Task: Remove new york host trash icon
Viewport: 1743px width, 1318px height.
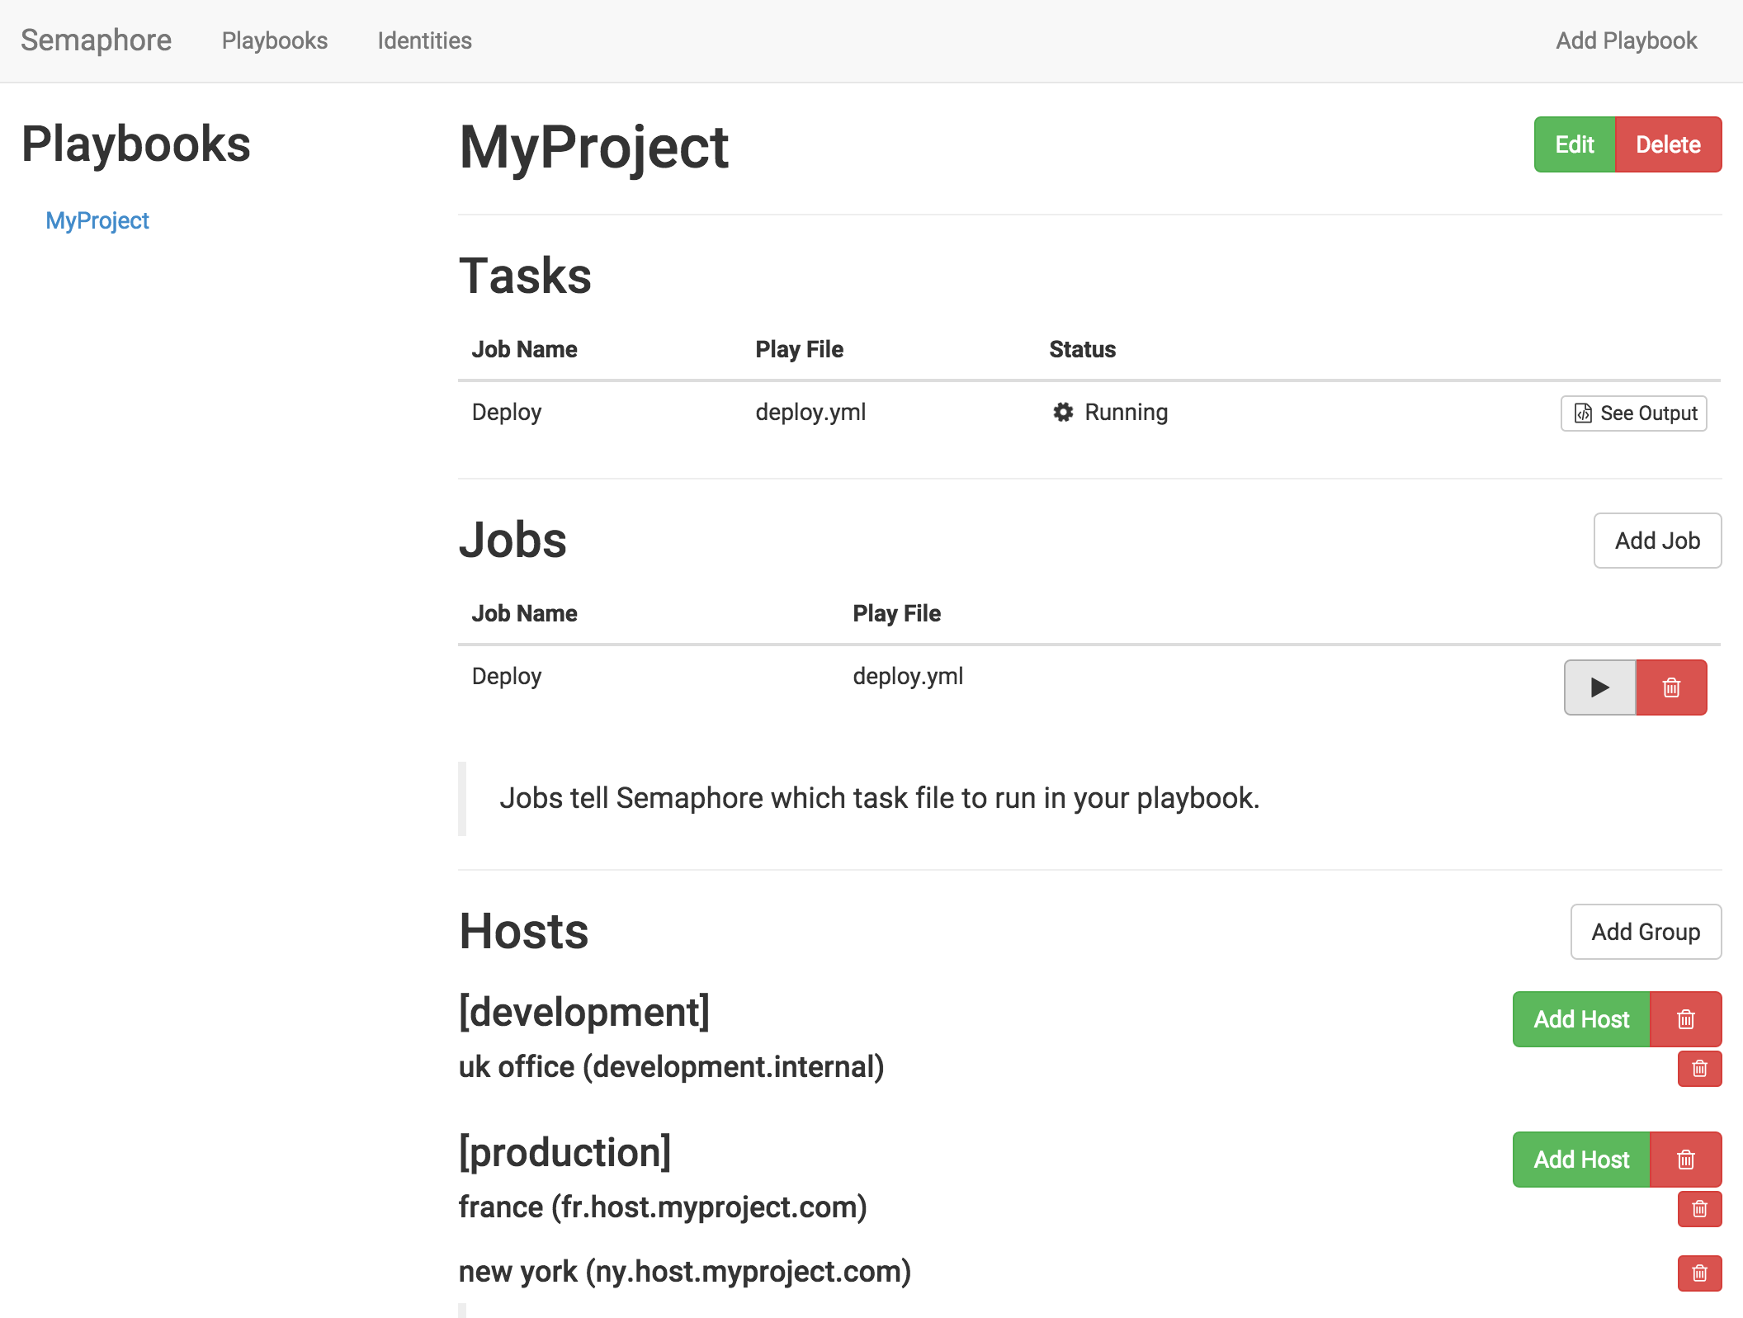Action: (x=1699, y=1273)
